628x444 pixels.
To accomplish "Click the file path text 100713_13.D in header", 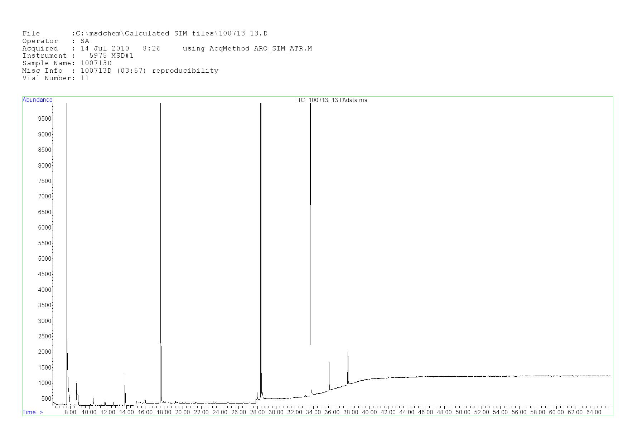I will 243,34.
